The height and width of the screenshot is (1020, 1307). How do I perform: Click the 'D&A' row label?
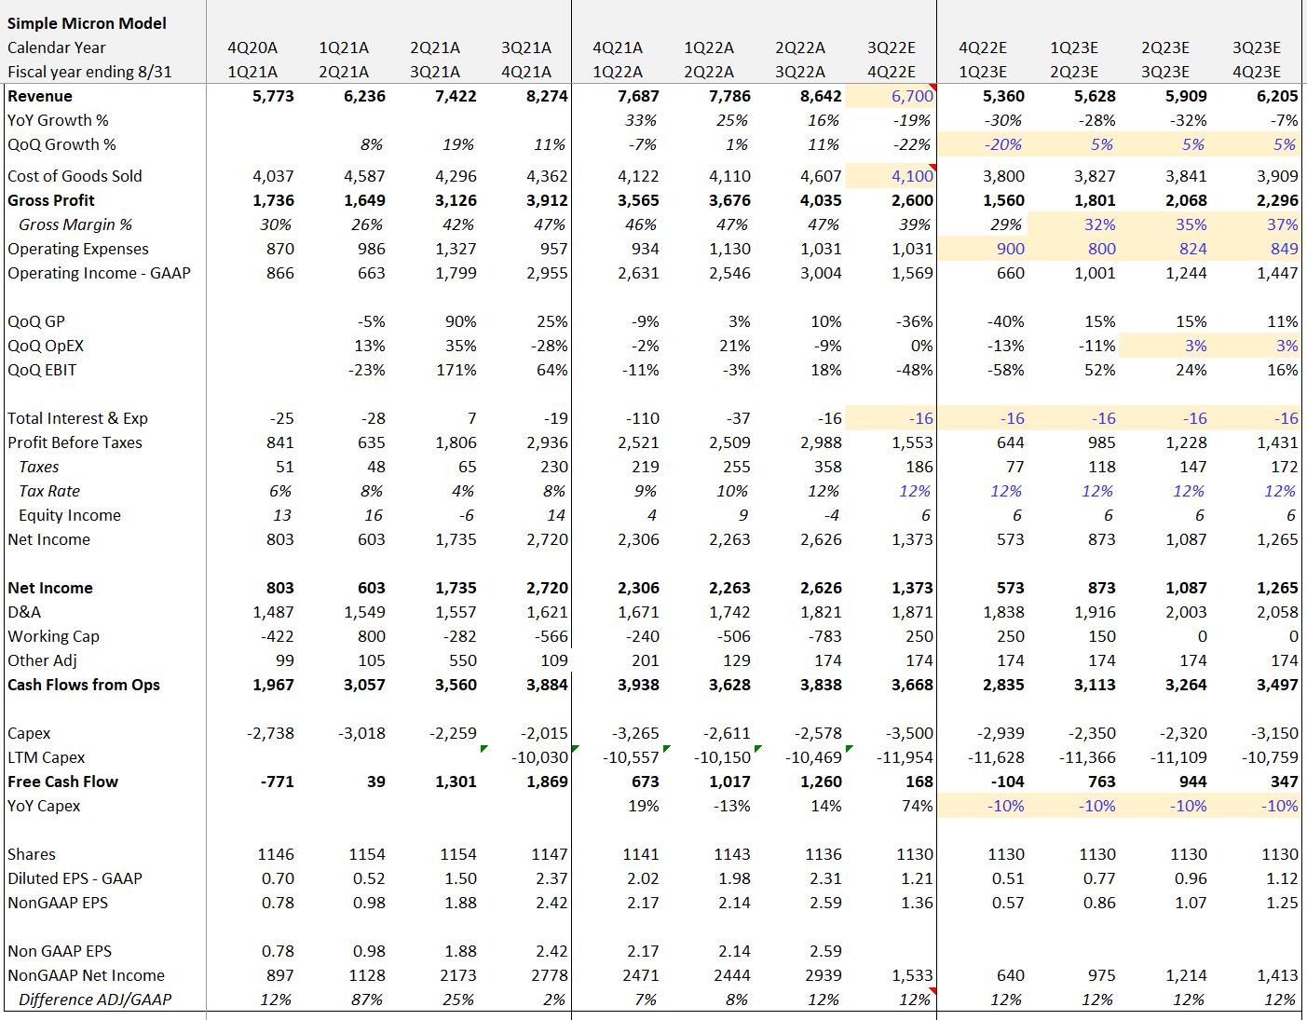pos(24,612)
